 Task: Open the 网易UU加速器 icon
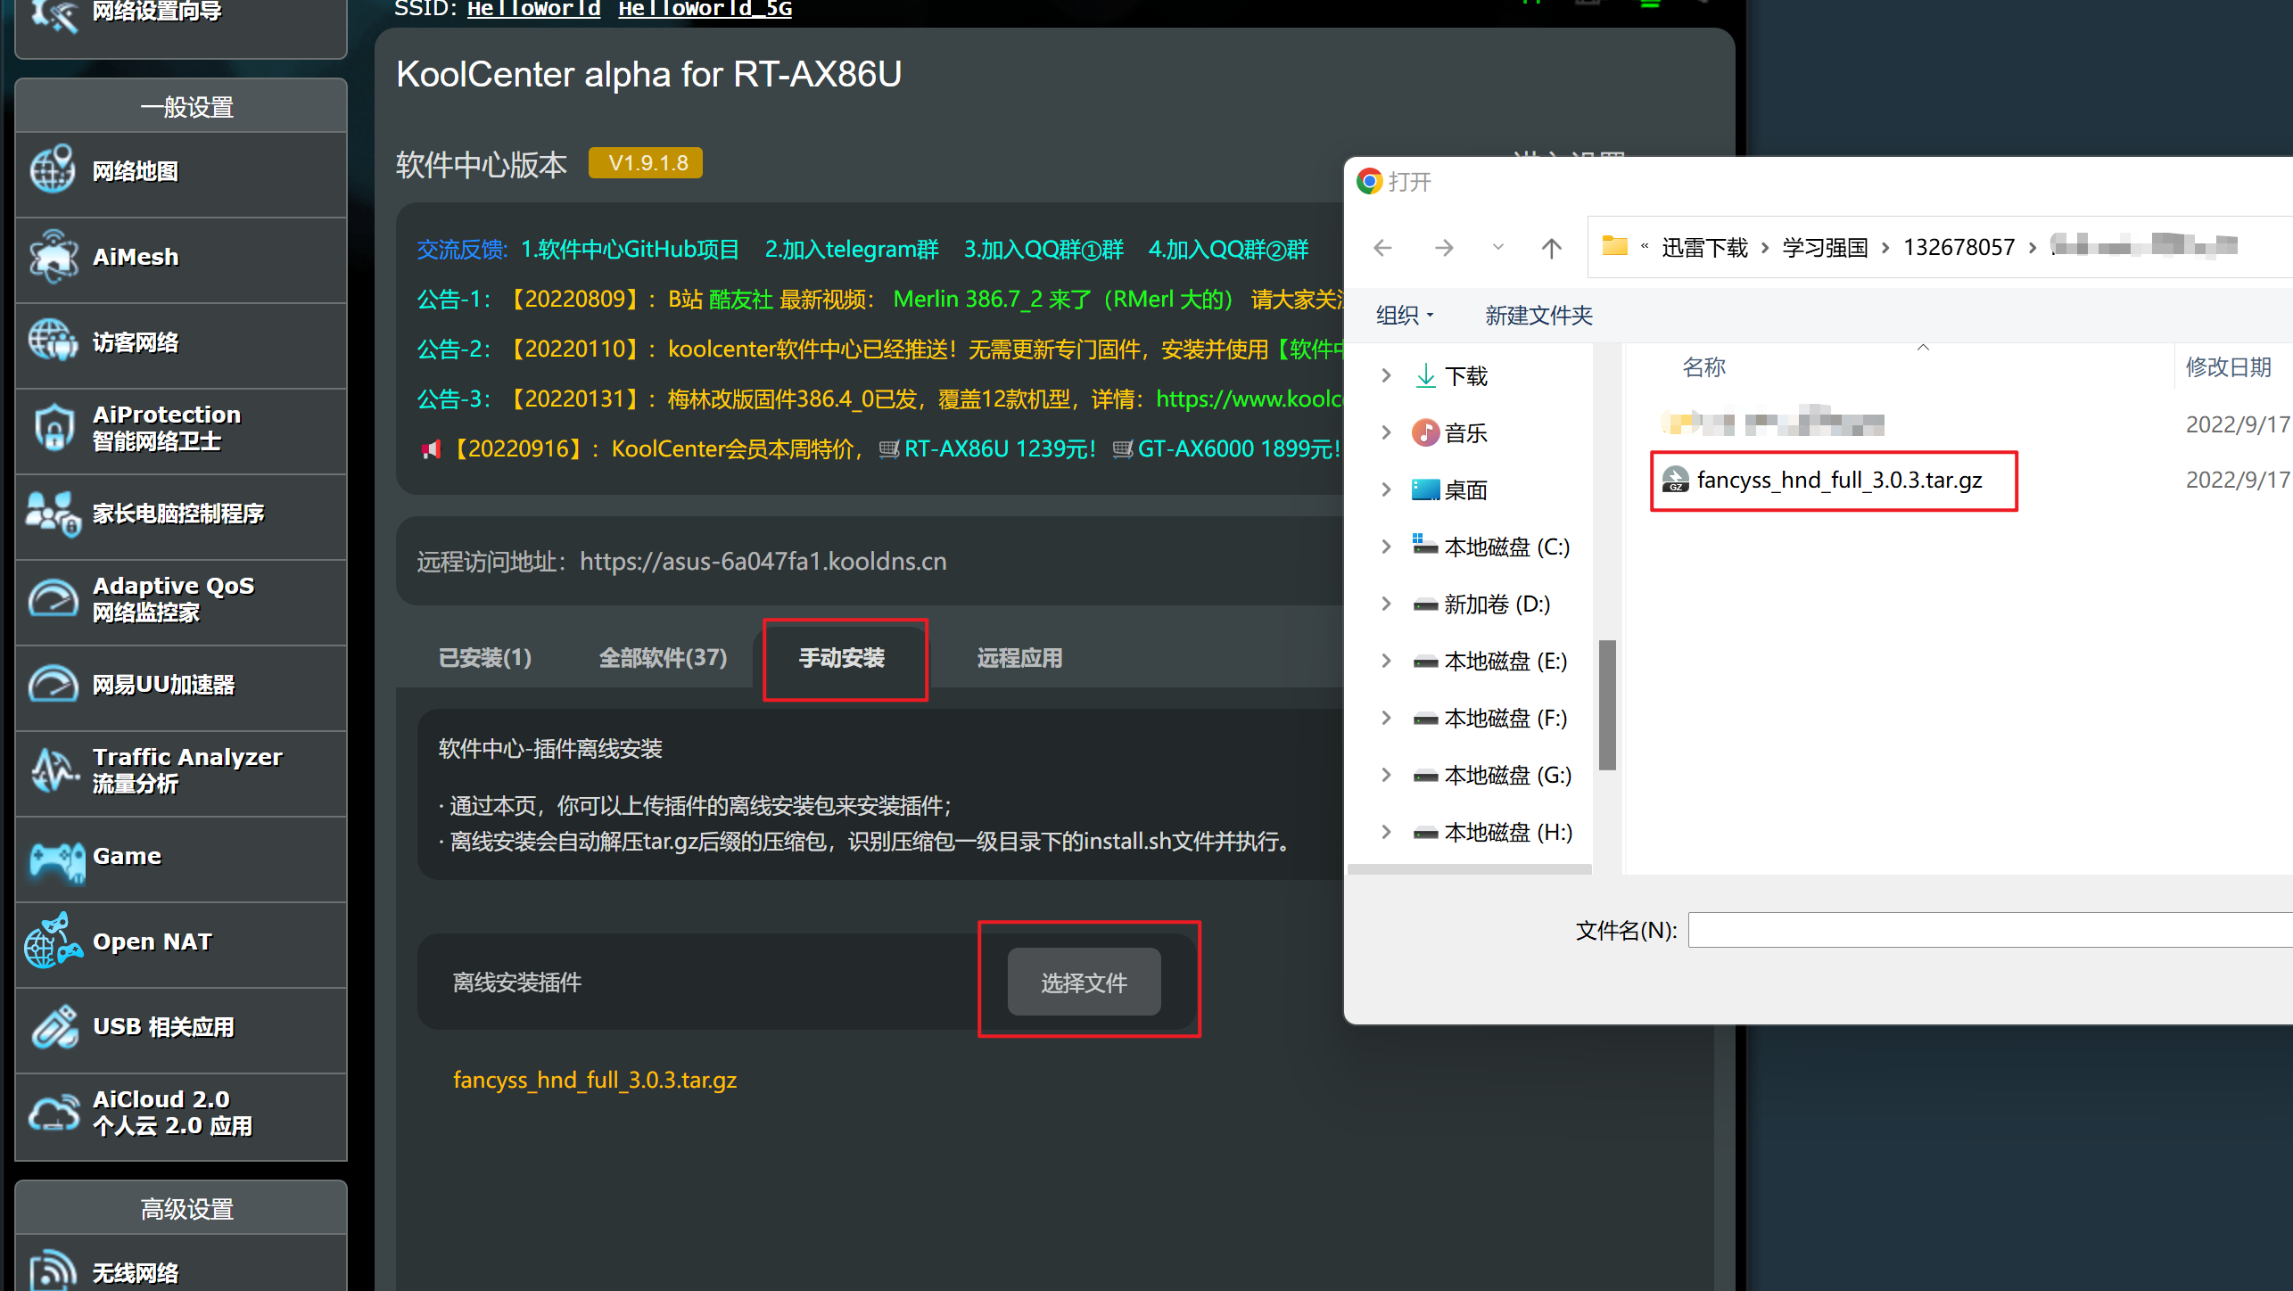point(53,684)
